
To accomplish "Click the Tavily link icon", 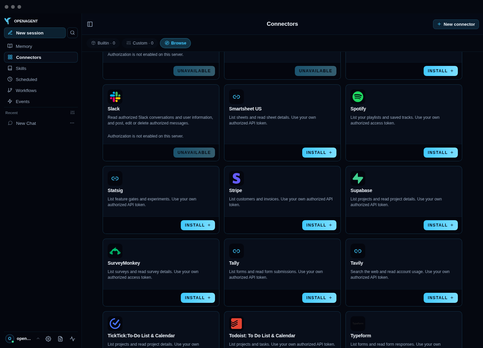I will (358, 251).
